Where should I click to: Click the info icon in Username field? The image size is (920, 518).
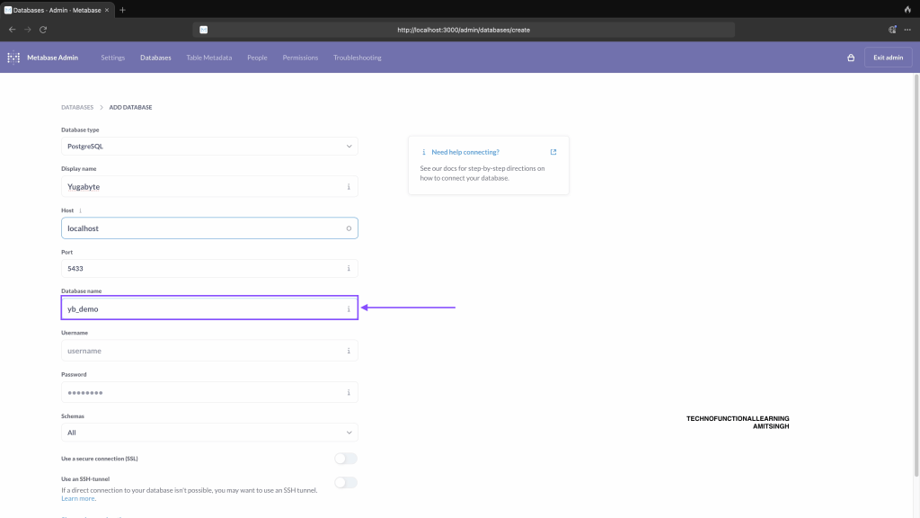tap(349, 351)
